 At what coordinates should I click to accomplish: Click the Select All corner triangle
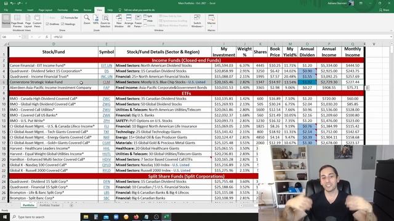tap(5, 44)
